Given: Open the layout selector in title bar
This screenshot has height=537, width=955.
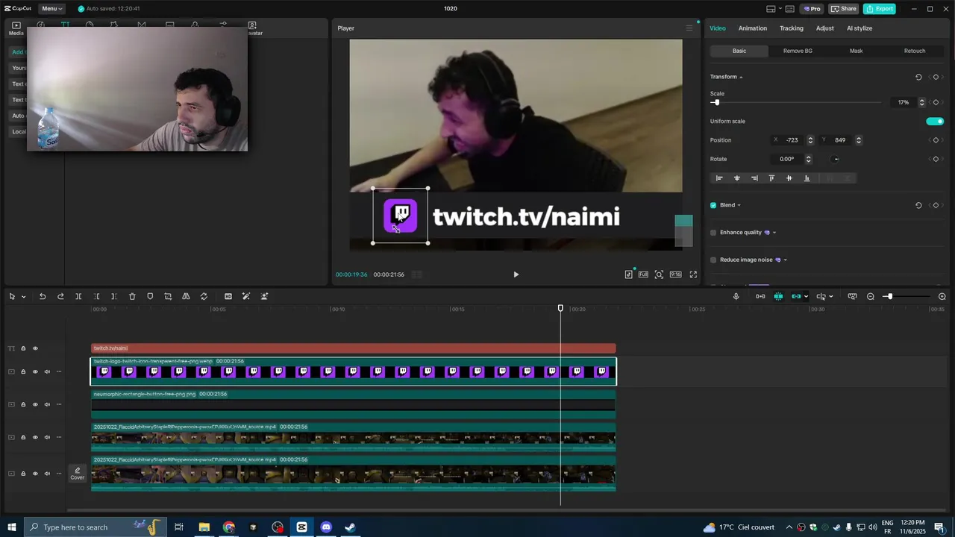Looking at the screenshot, I should pos(774,9).
